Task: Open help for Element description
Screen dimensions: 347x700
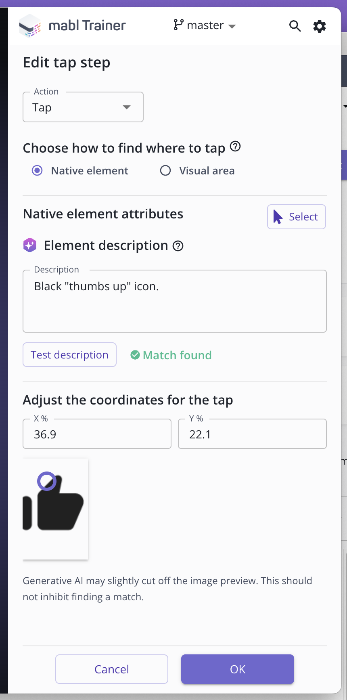Action: (x=178, y=246)
